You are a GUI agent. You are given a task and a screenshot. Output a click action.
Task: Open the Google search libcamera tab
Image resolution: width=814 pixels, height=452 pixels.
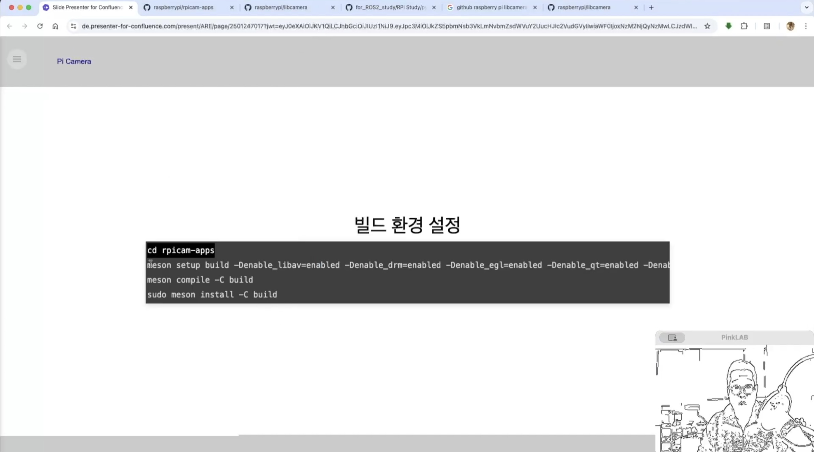click(x=491, y=7)
